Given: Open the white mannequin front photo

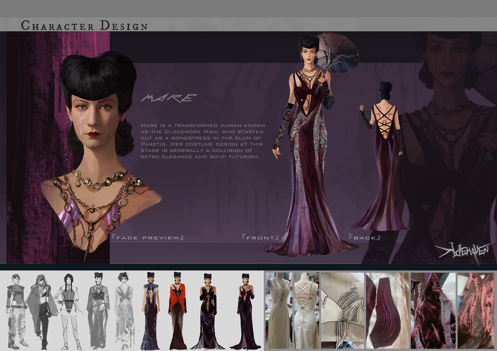Looking at the screenshot, I should pos(279,310).
